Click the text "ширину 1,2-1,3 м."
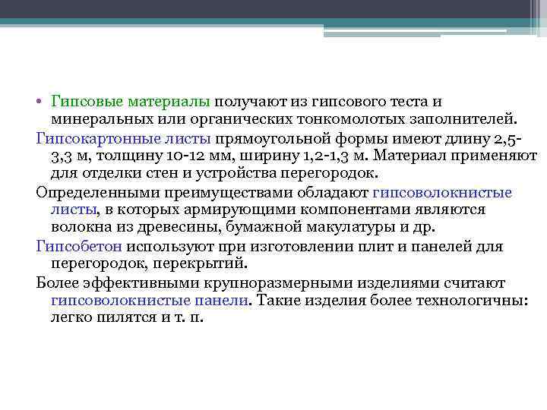 tap(304, 156)
